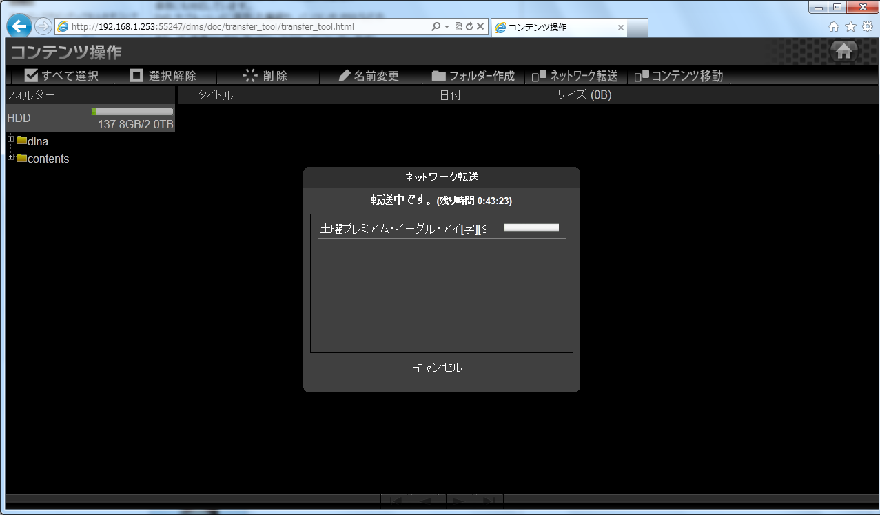Go to first page of list
The width and height of the screenshot is (880, 515).
coord(396,501)
